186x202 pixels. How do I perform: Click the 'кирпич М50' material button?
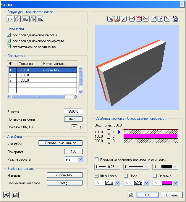[65, 175]
